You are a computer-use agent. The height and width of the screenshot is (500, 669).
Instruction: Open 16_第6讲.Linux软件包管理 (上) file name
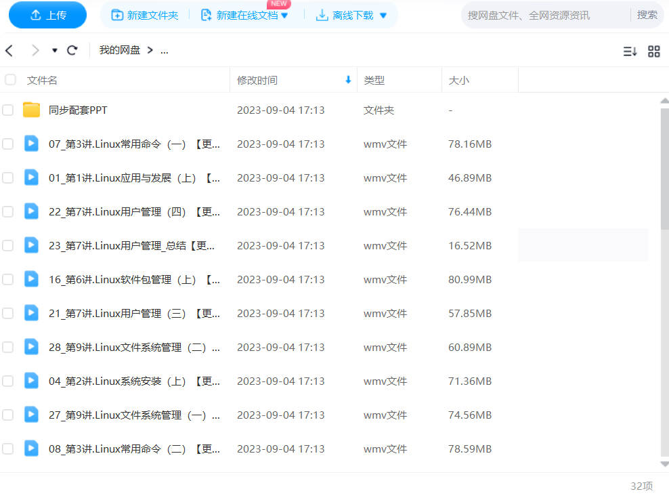click(134, 279)
